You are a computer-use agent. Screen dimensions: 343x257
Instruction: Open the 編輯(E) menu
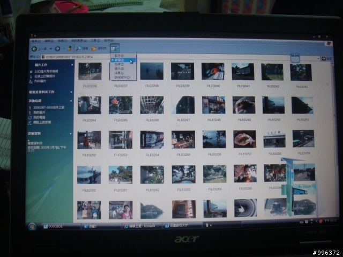49,41
